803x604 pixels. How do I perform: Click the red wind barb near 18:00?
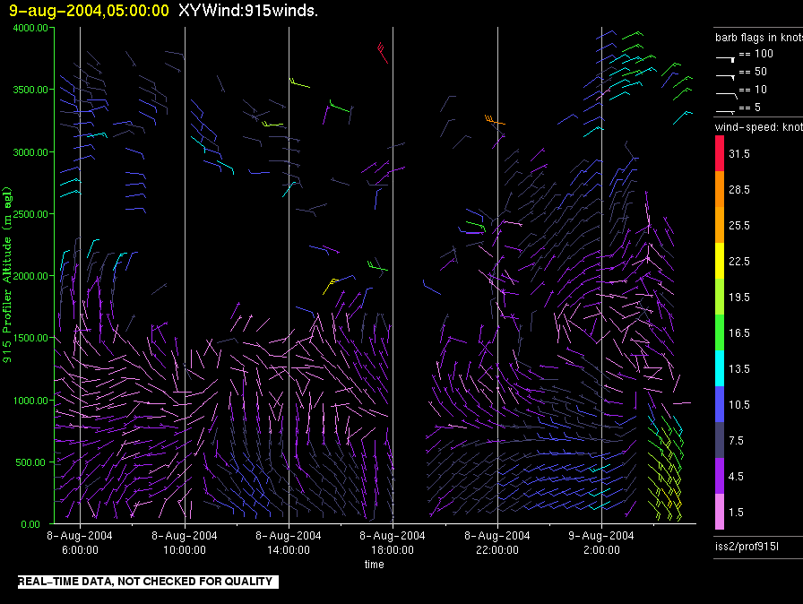383,53
